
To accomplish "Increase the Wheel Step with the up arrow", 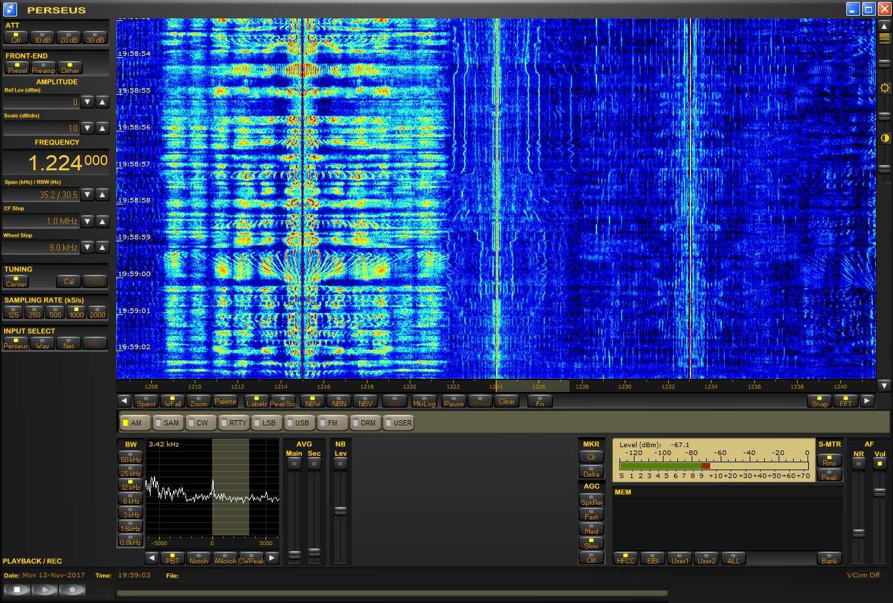I will click(103, 247).
